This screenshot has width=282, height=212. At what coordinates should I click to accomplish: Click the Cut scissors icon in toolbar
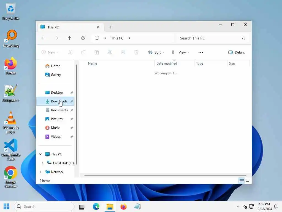click(70, 52)
